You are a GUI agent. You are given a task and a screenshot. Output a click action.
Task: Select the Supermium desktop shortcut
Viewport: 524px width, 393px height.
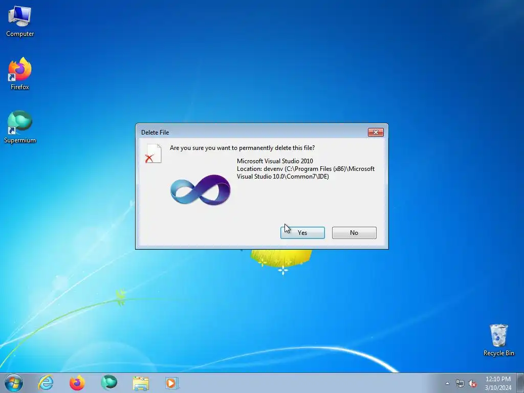pos(20,127)
